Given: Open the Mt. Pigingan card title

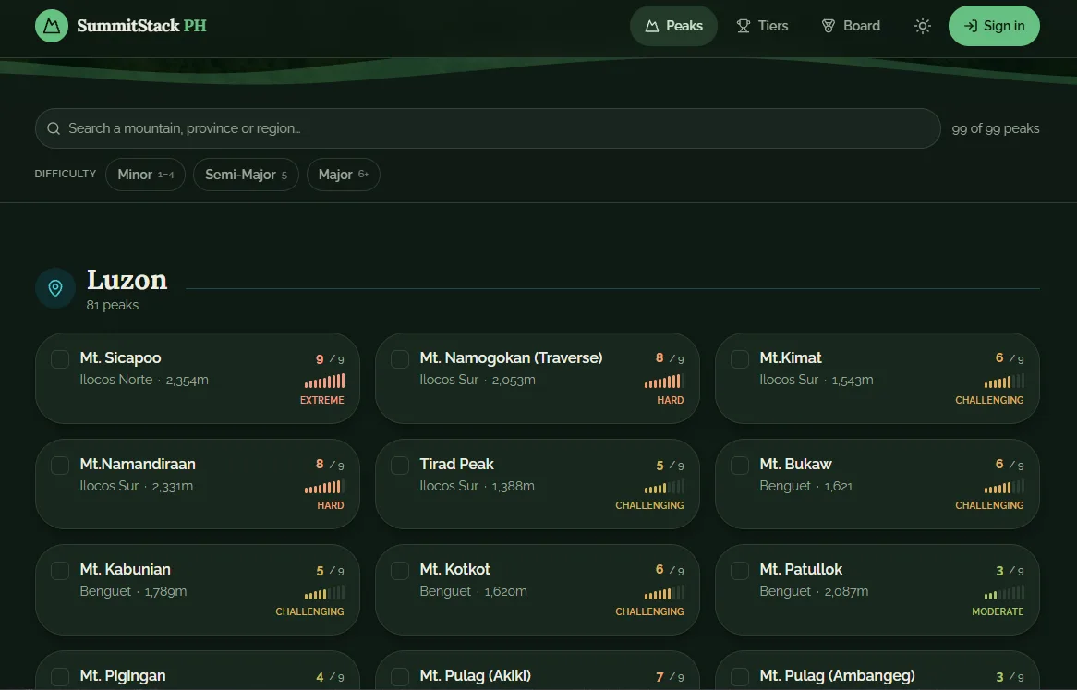Looking at the screenshot, I should 123,675.
